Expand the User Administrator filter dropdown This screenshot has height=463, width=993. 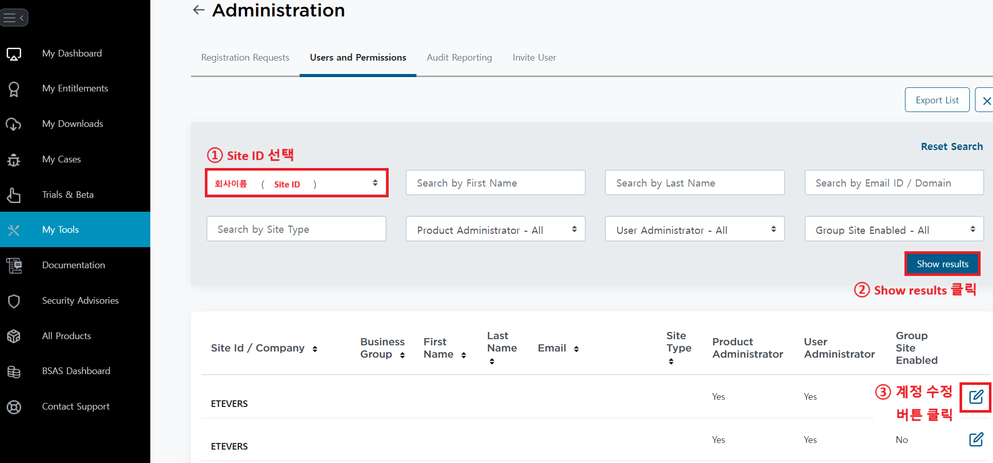[694, 229]
